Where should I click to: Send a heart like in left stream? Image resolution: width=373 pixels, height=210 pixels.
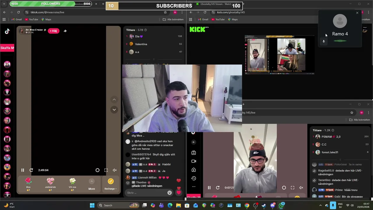(179, 192)
